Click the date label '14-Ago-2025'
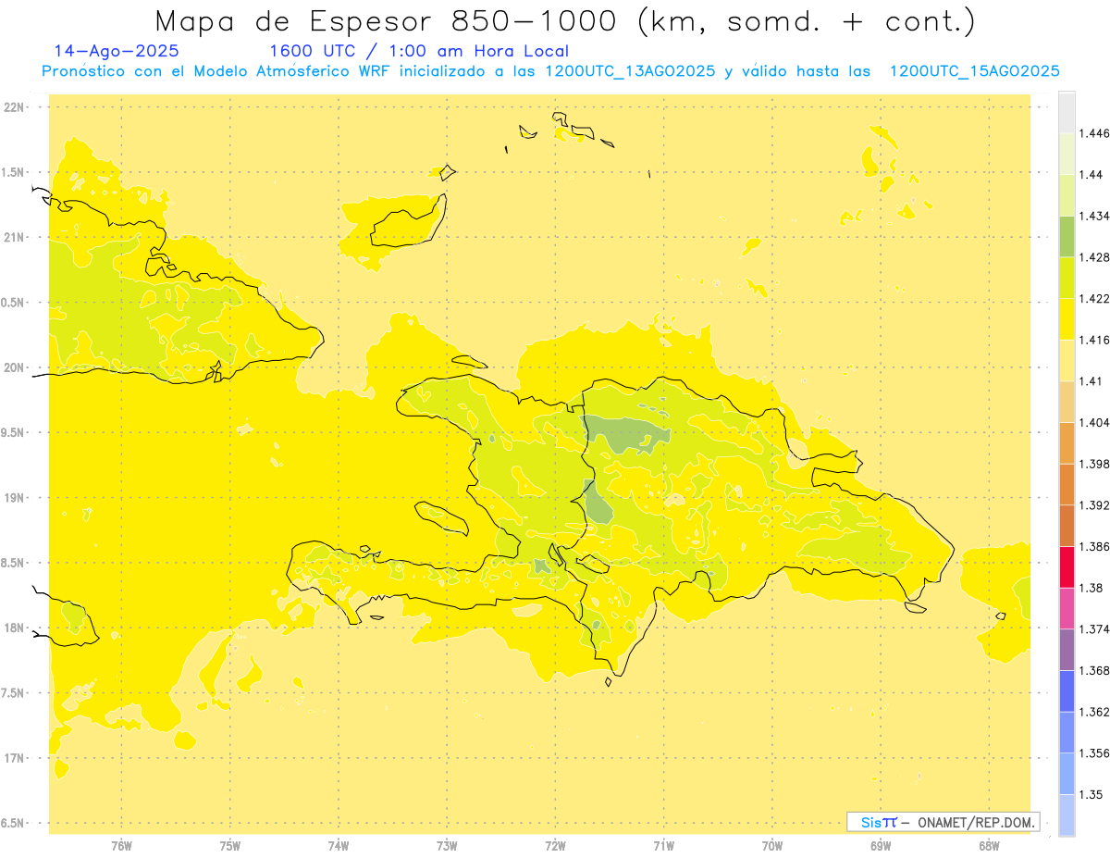1110x858 pixels. pyautogui.click(x=117, y=51)
